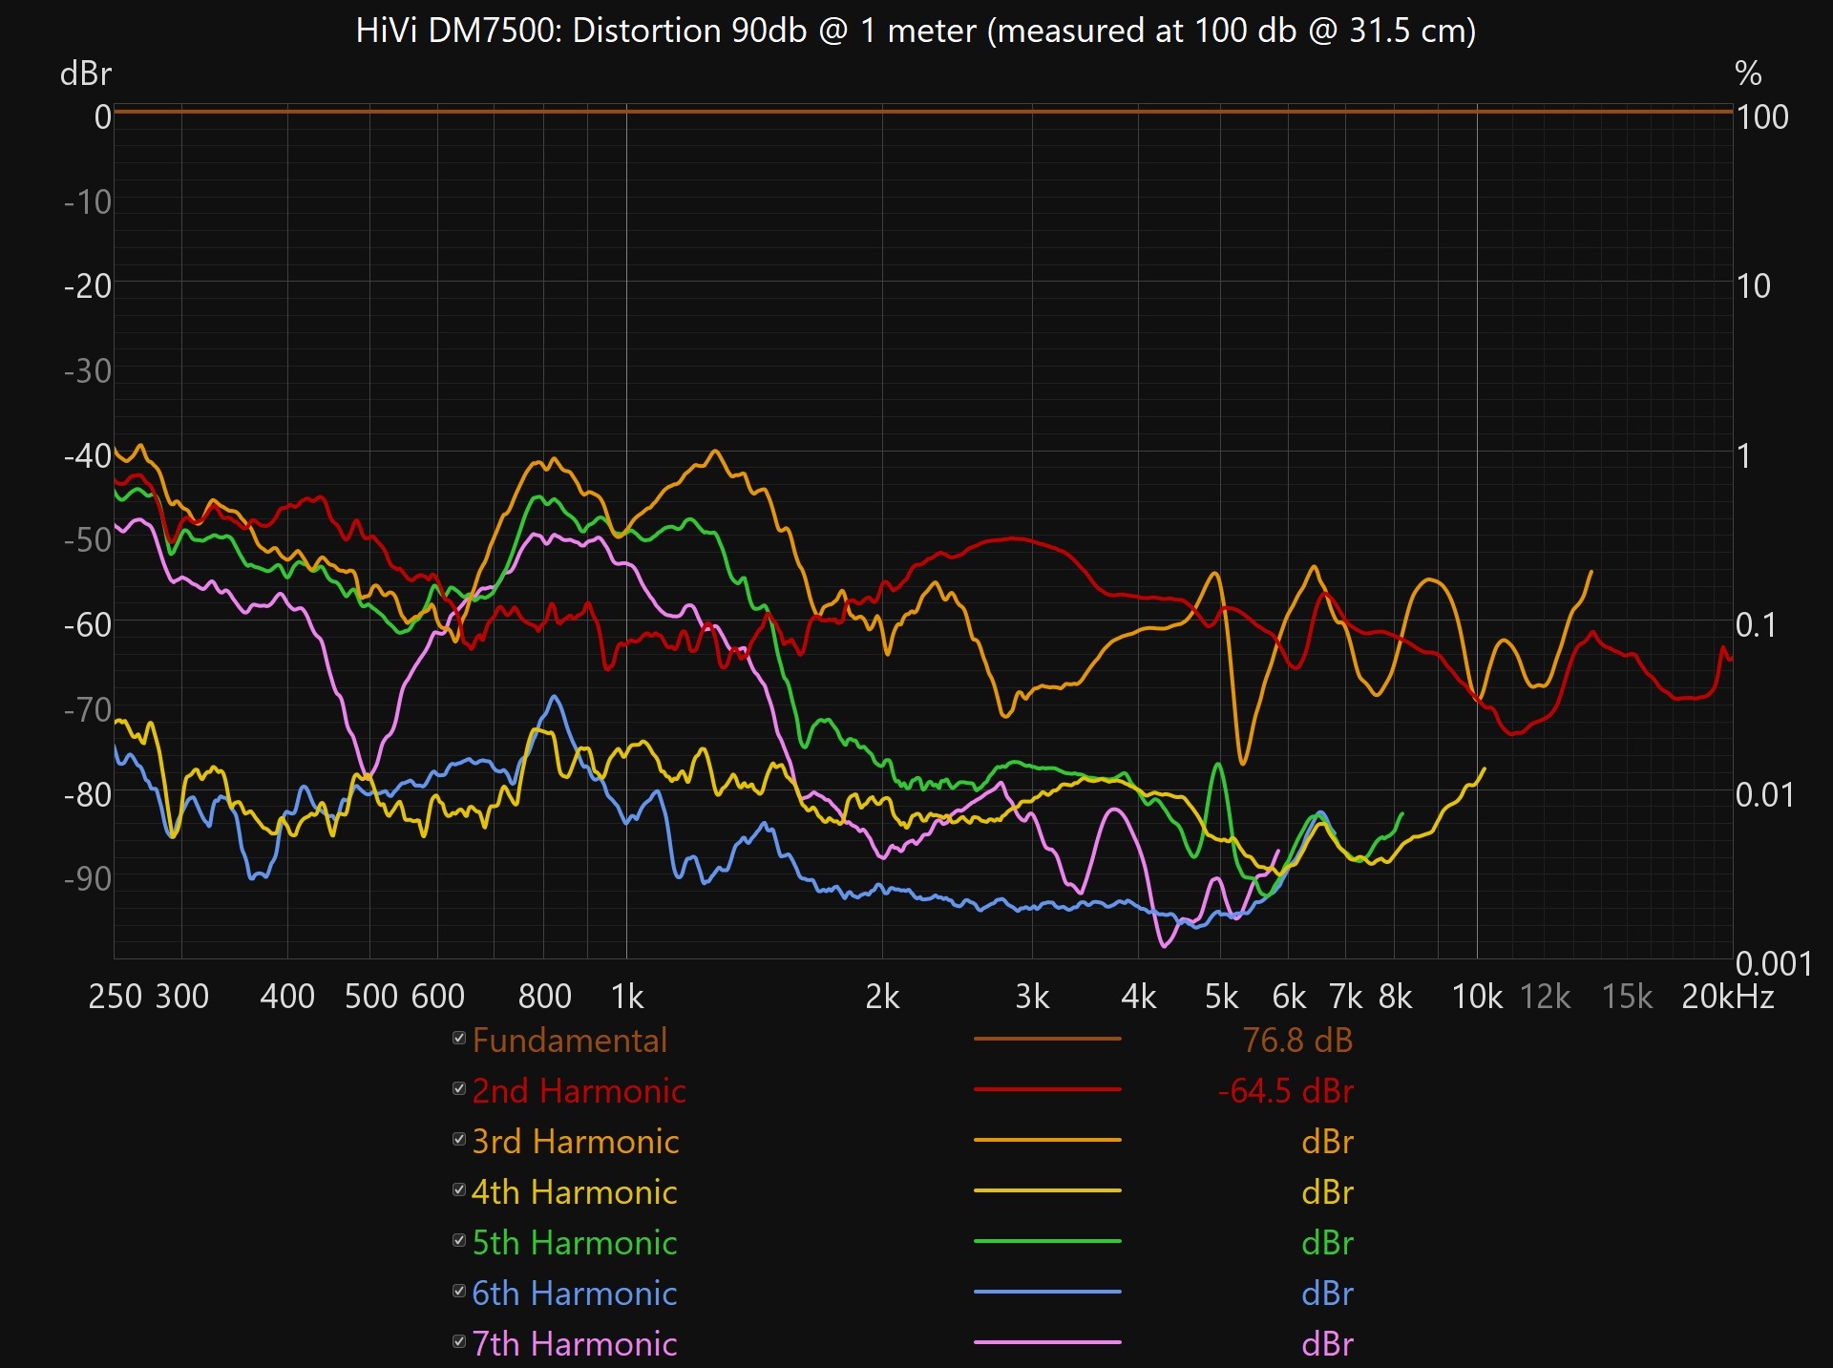Click the pink 7th Harmonic line sample
1833x1368 pixels.
point(1047,1342)
